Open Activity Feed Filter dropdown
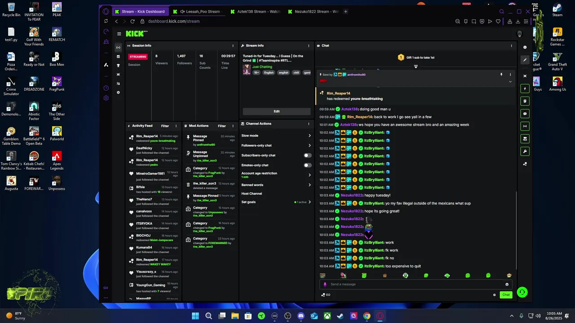Viewport: 575px width, 323px height. 165,126
